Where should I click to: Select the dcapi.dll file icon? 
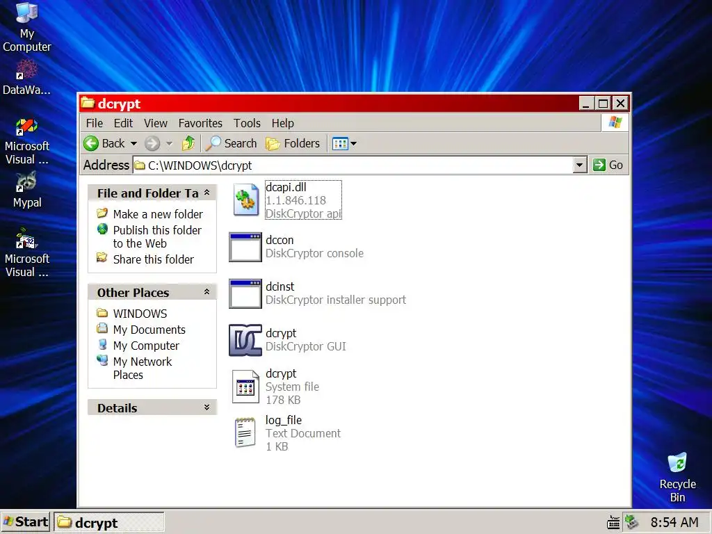coord(245,200)
